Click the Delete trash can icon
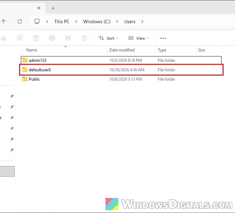Screen dimensions: 235x213 point(84,38)
